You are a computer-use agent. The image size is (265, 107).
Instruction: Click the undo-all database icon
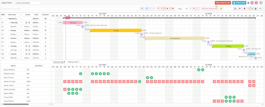coord(166,9)
